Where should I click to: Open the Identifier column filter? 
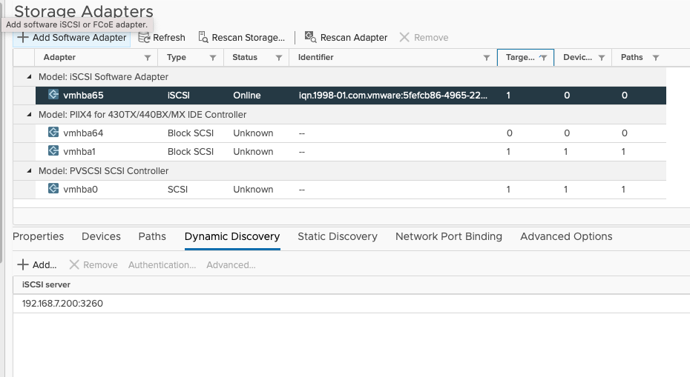coord(486,58)
